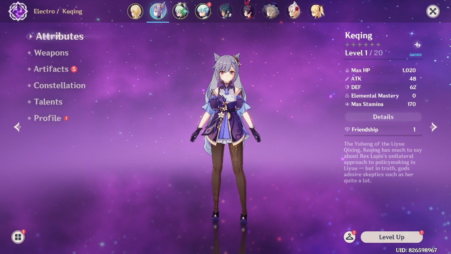Open the Weapons menu

(51, 53)
